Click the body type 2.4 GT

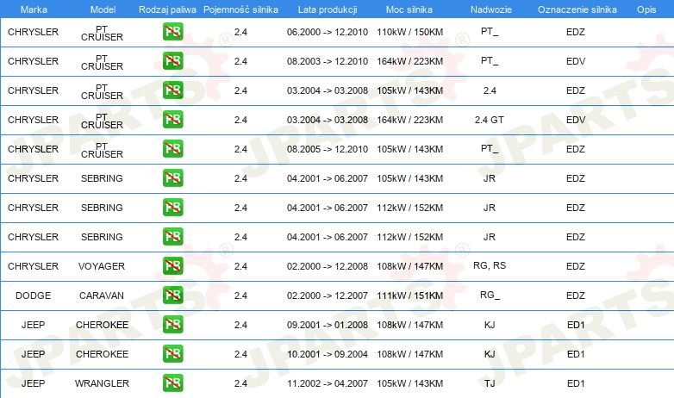pos(490,120)
